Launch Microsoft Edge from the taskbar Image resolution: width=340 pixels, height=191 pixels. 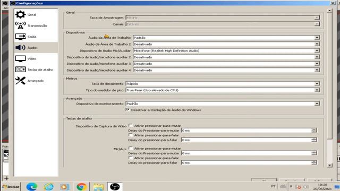(32, 187)
